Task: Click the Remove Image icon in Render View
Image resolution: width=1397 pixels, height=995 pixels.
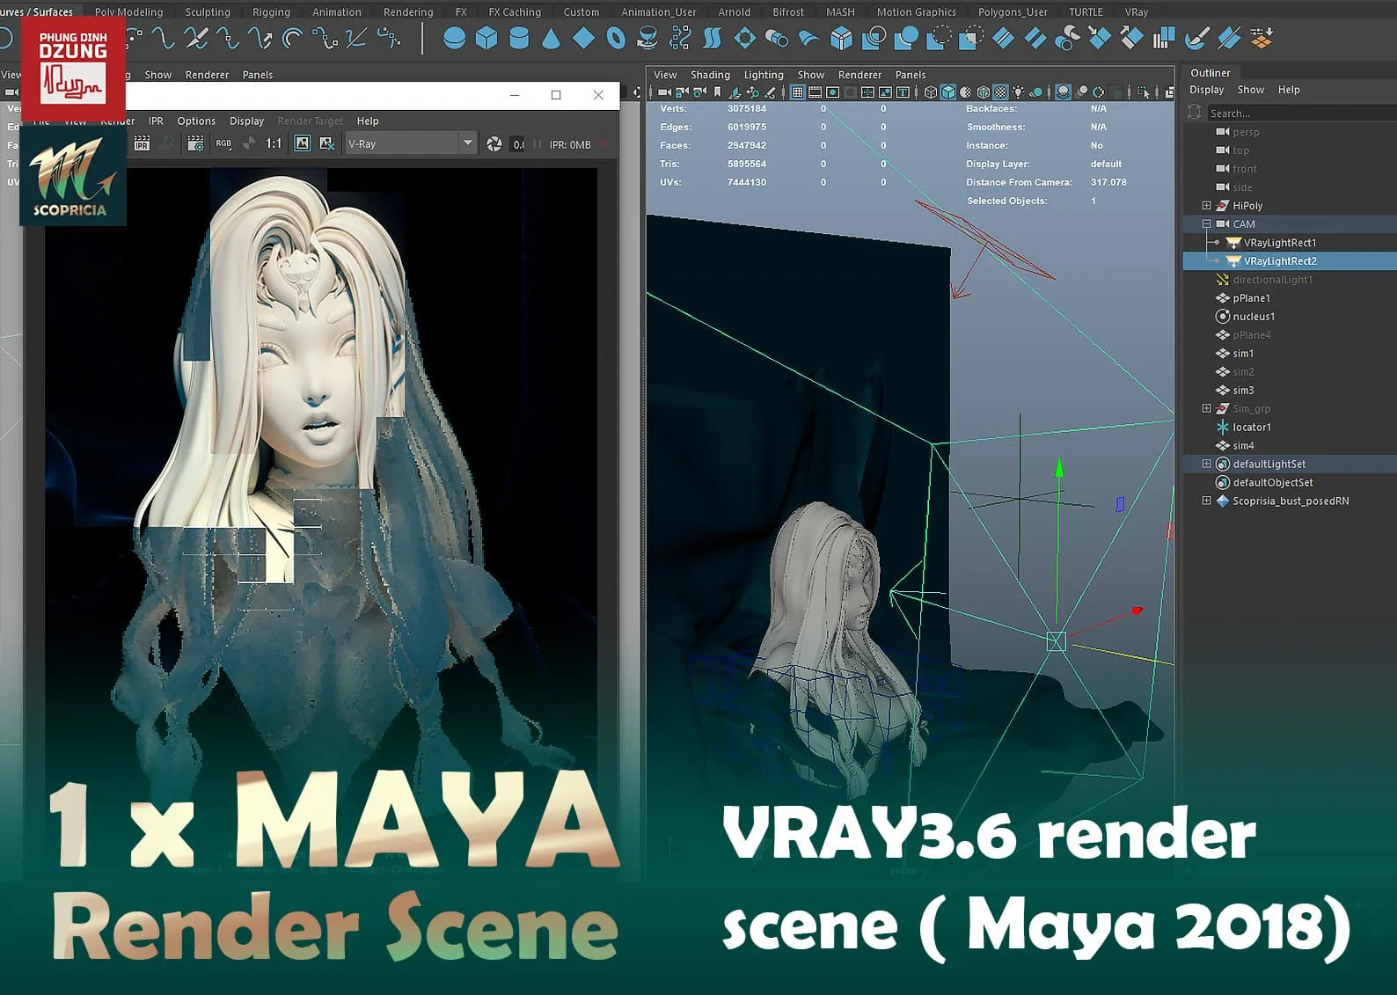Action: (x=327, y=143)
